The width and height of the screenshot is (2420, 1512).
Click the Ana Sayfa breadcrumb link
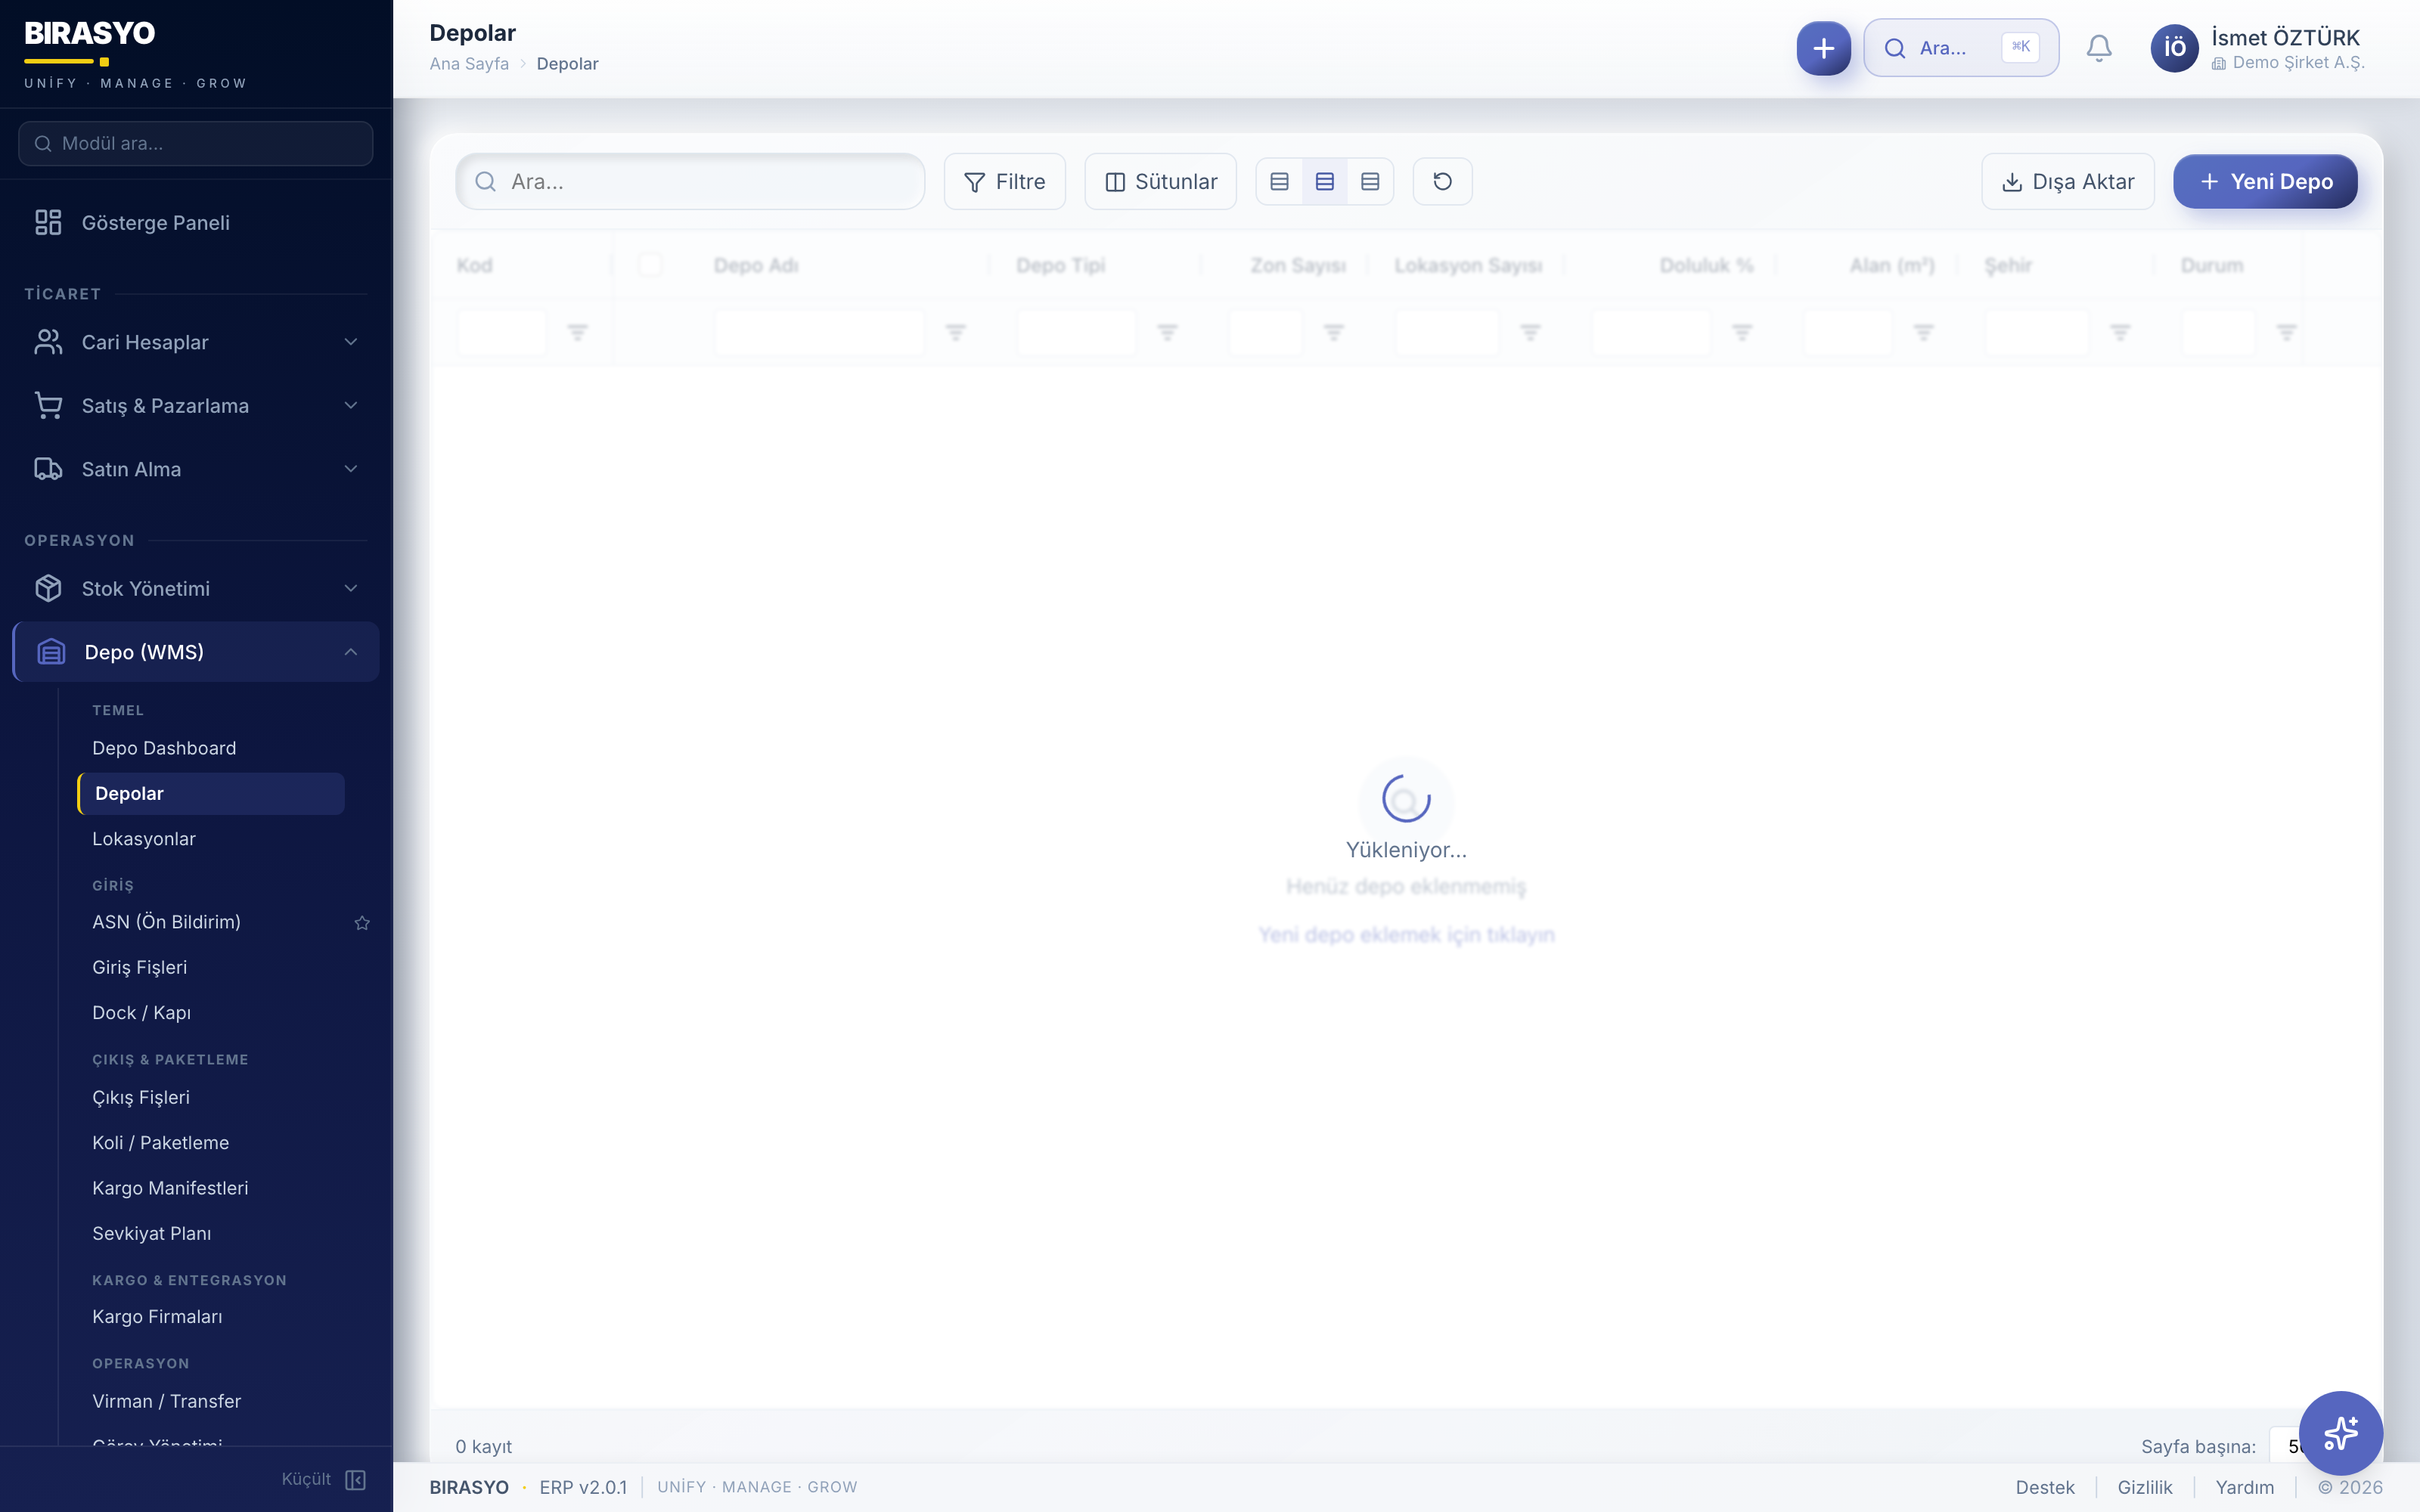(469, 64)
